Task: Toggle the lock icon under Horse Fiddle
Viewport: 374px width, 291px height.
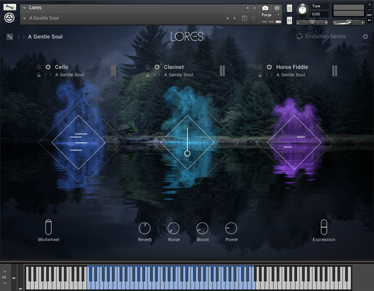Action: pos(260,75)
